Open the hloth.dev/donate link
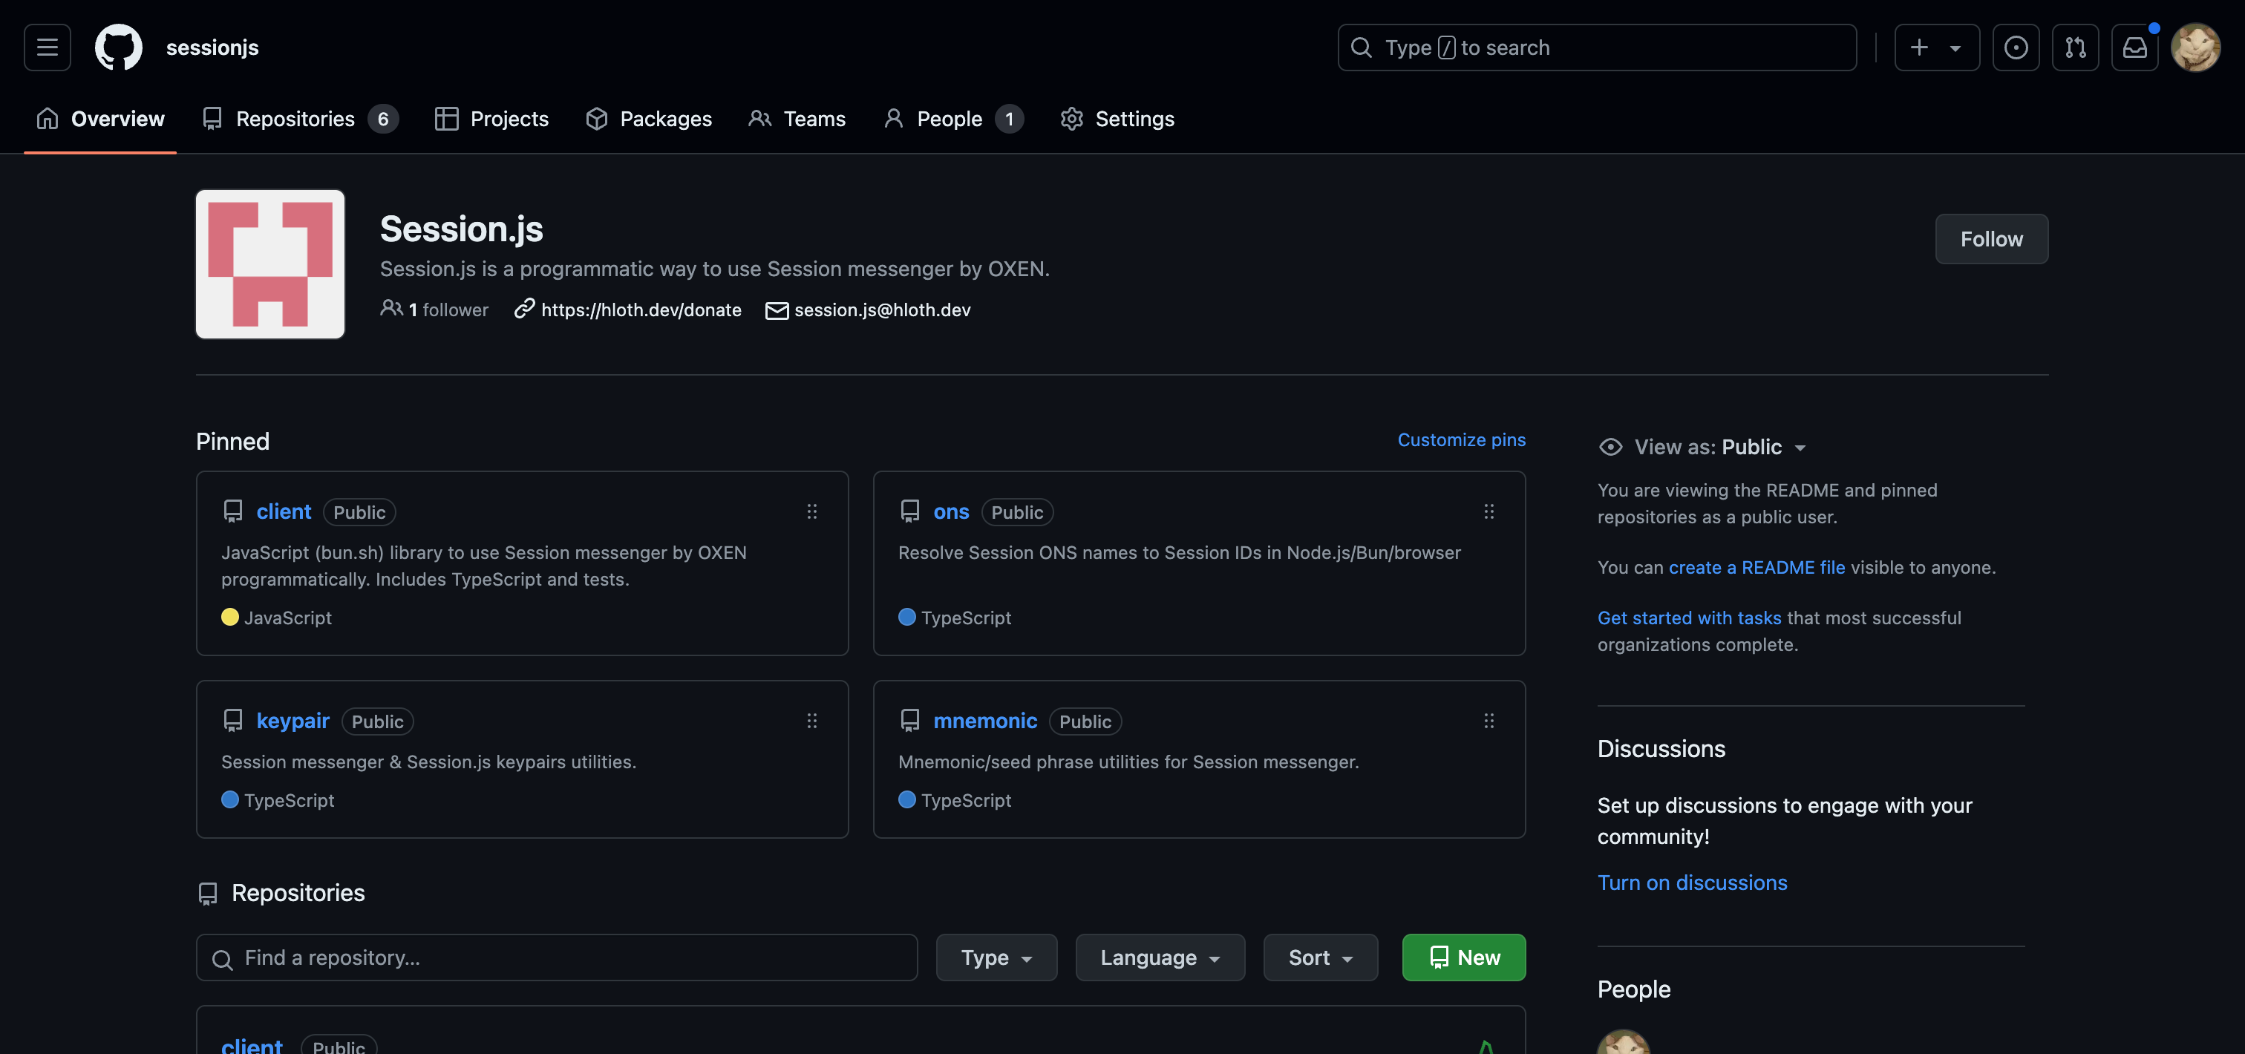2245x1054 pixels. (641, 310)
